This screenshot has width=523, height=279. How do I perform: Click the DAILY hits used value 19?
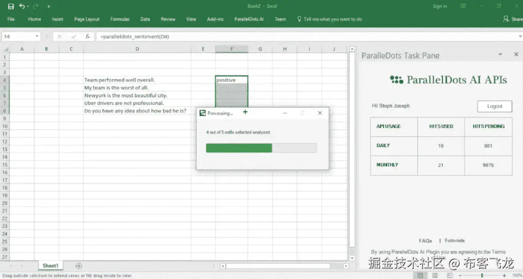[x=441, y=146]
